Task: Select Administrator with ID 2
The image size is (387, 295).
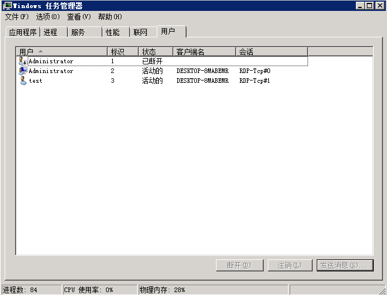Action: [51, 71]
